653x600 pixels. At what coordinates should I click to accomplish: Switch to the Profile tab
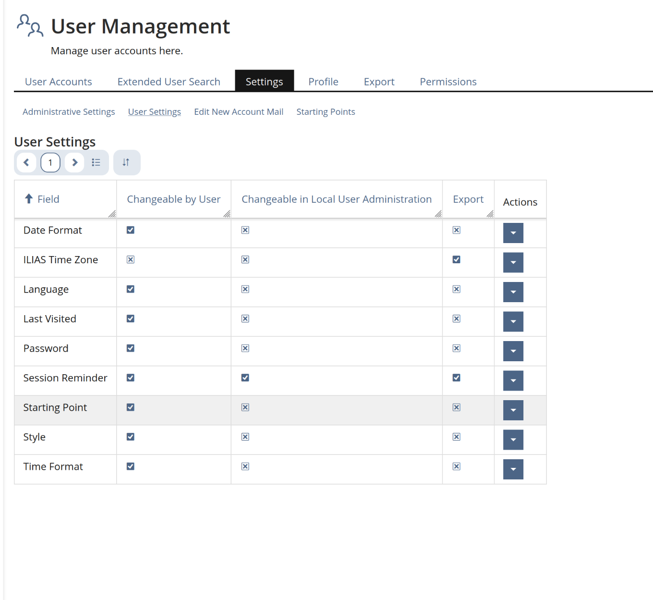coord(323,81)
